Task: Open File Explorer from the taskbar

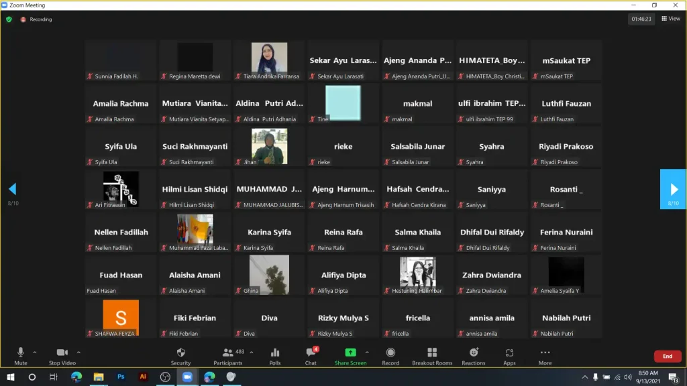Action: click(x=99, y=377)
